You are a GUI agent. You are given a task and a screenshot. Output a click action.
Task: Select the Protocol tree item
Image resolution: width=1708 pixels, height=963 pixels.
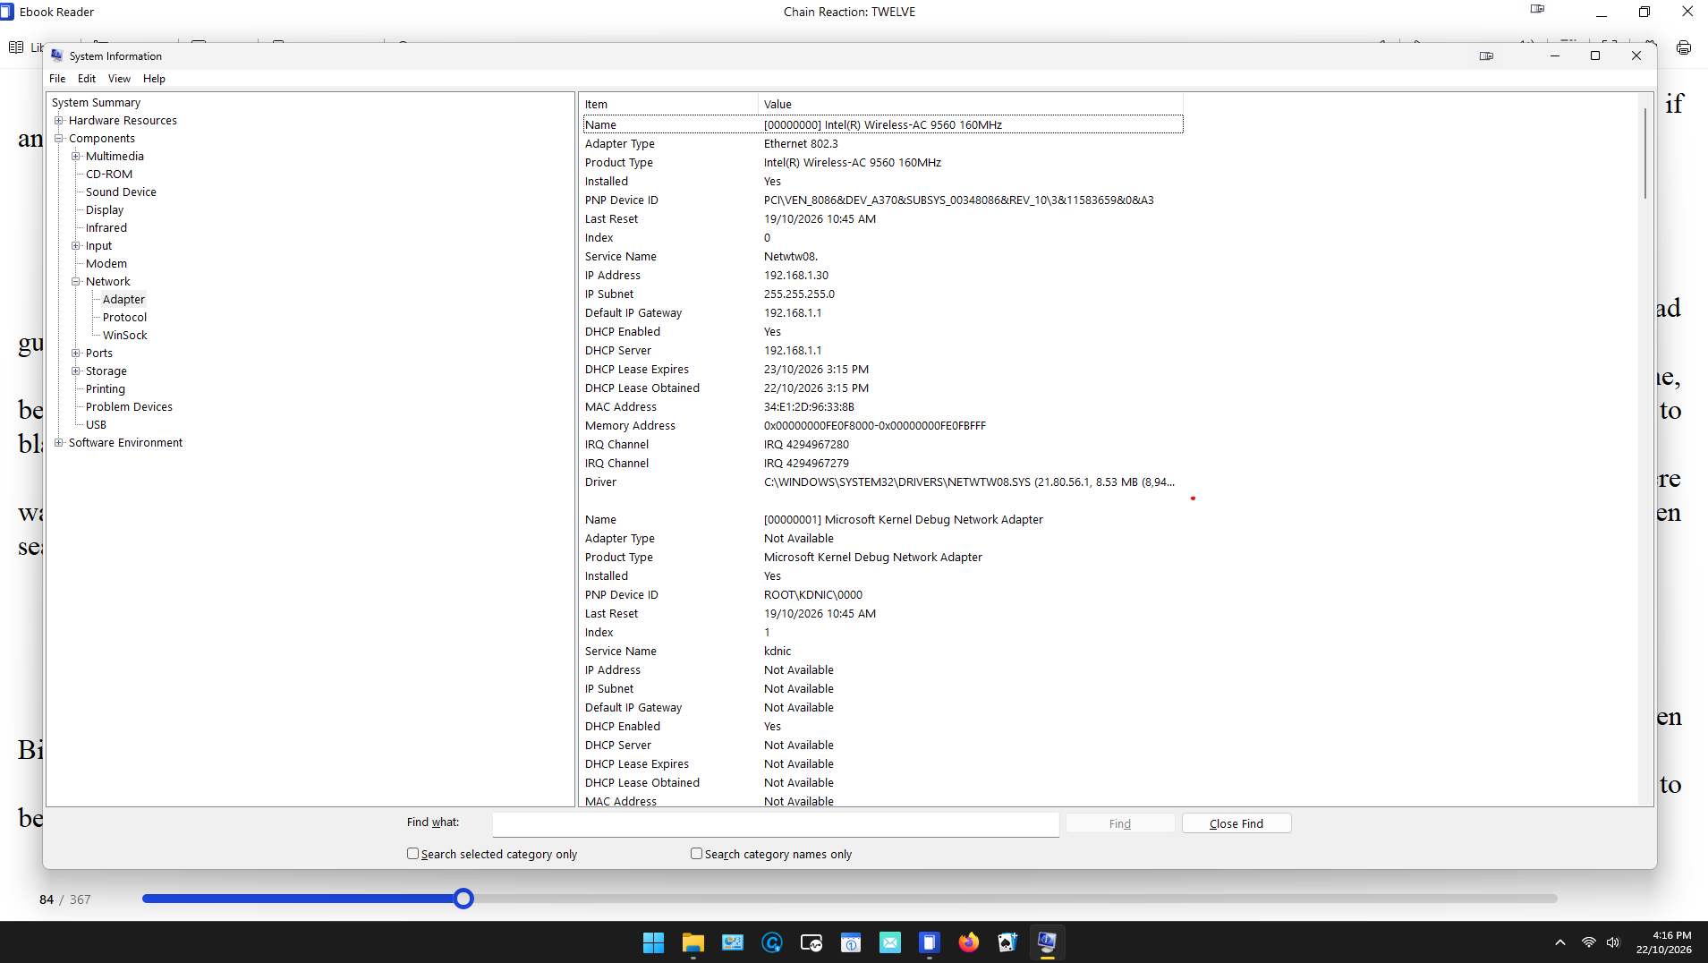pos(124,318)
